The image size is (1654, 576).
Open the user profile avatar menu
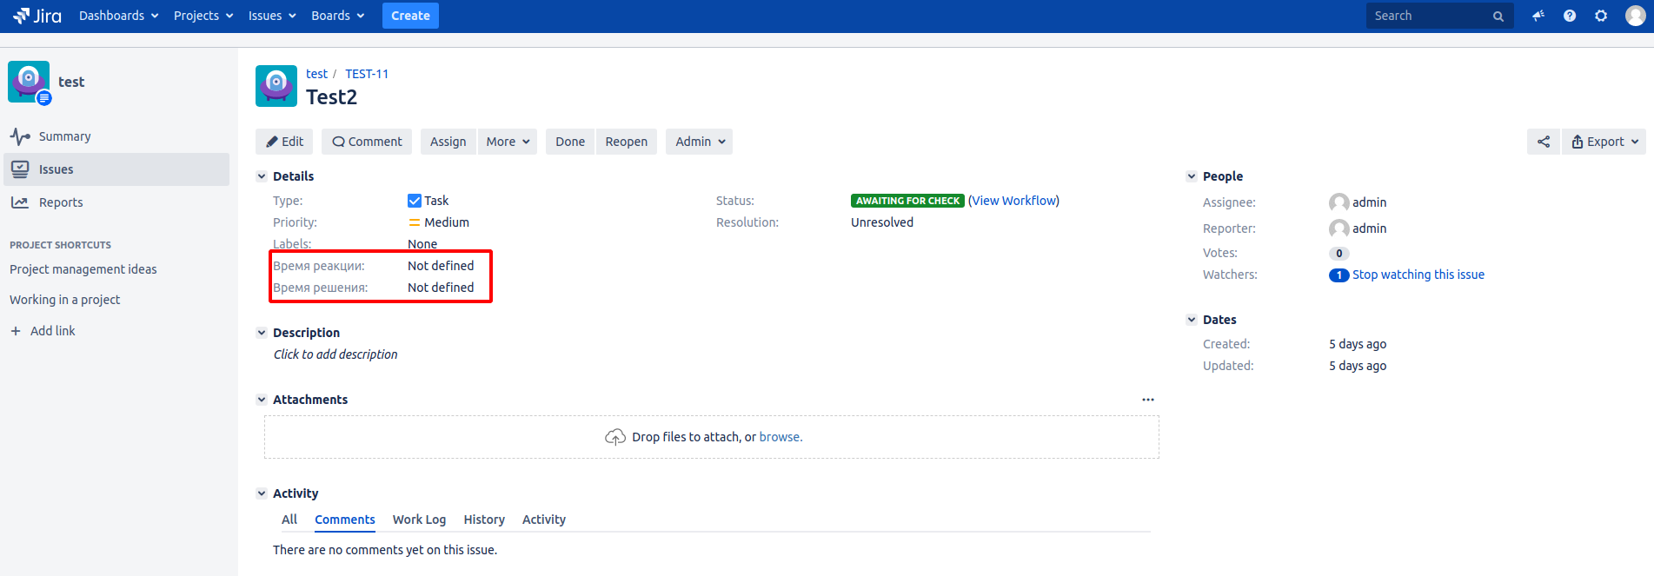pyautogui.click(x=1636, y=16)
